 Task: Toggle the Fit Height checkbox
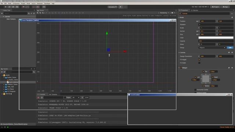tap(199, 59)
